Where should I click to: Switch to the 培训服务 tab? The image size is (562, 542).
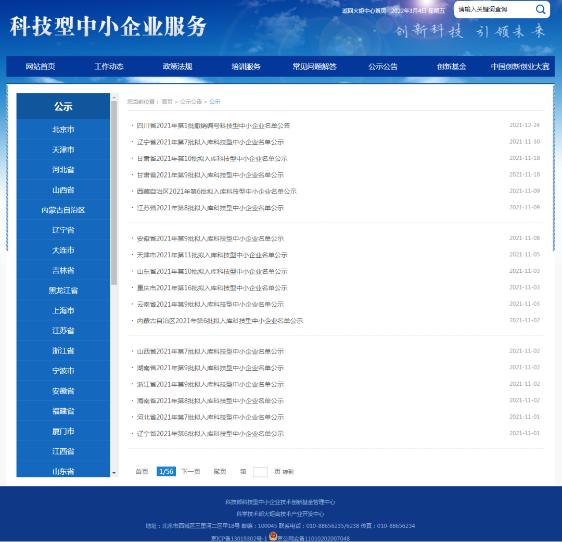246,66
